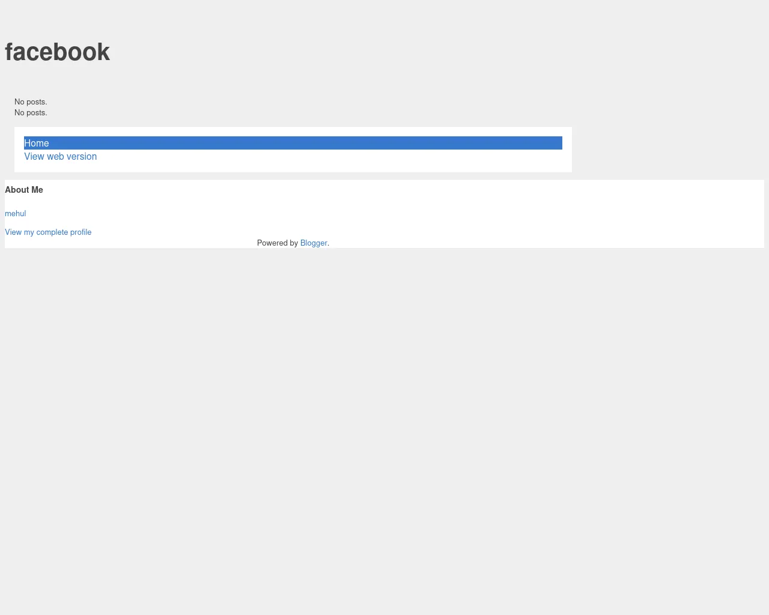Open the complete profile page
Image resolution: width=769 pixels, height=615 pixels.
point(48,232)
